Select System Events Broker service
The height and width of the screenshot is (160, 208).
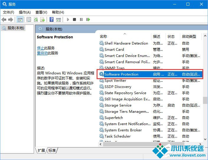(x=150, y=130)
